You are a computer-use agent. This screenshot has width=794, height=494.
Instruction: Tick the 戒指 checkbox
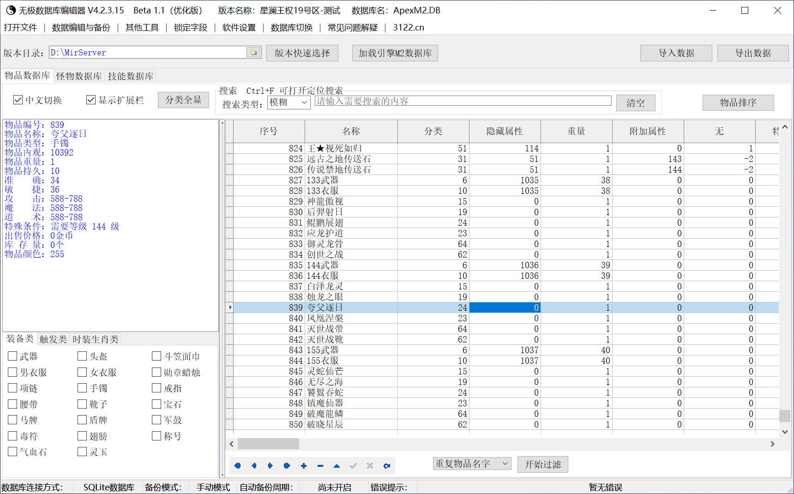(x=156, y=388)
